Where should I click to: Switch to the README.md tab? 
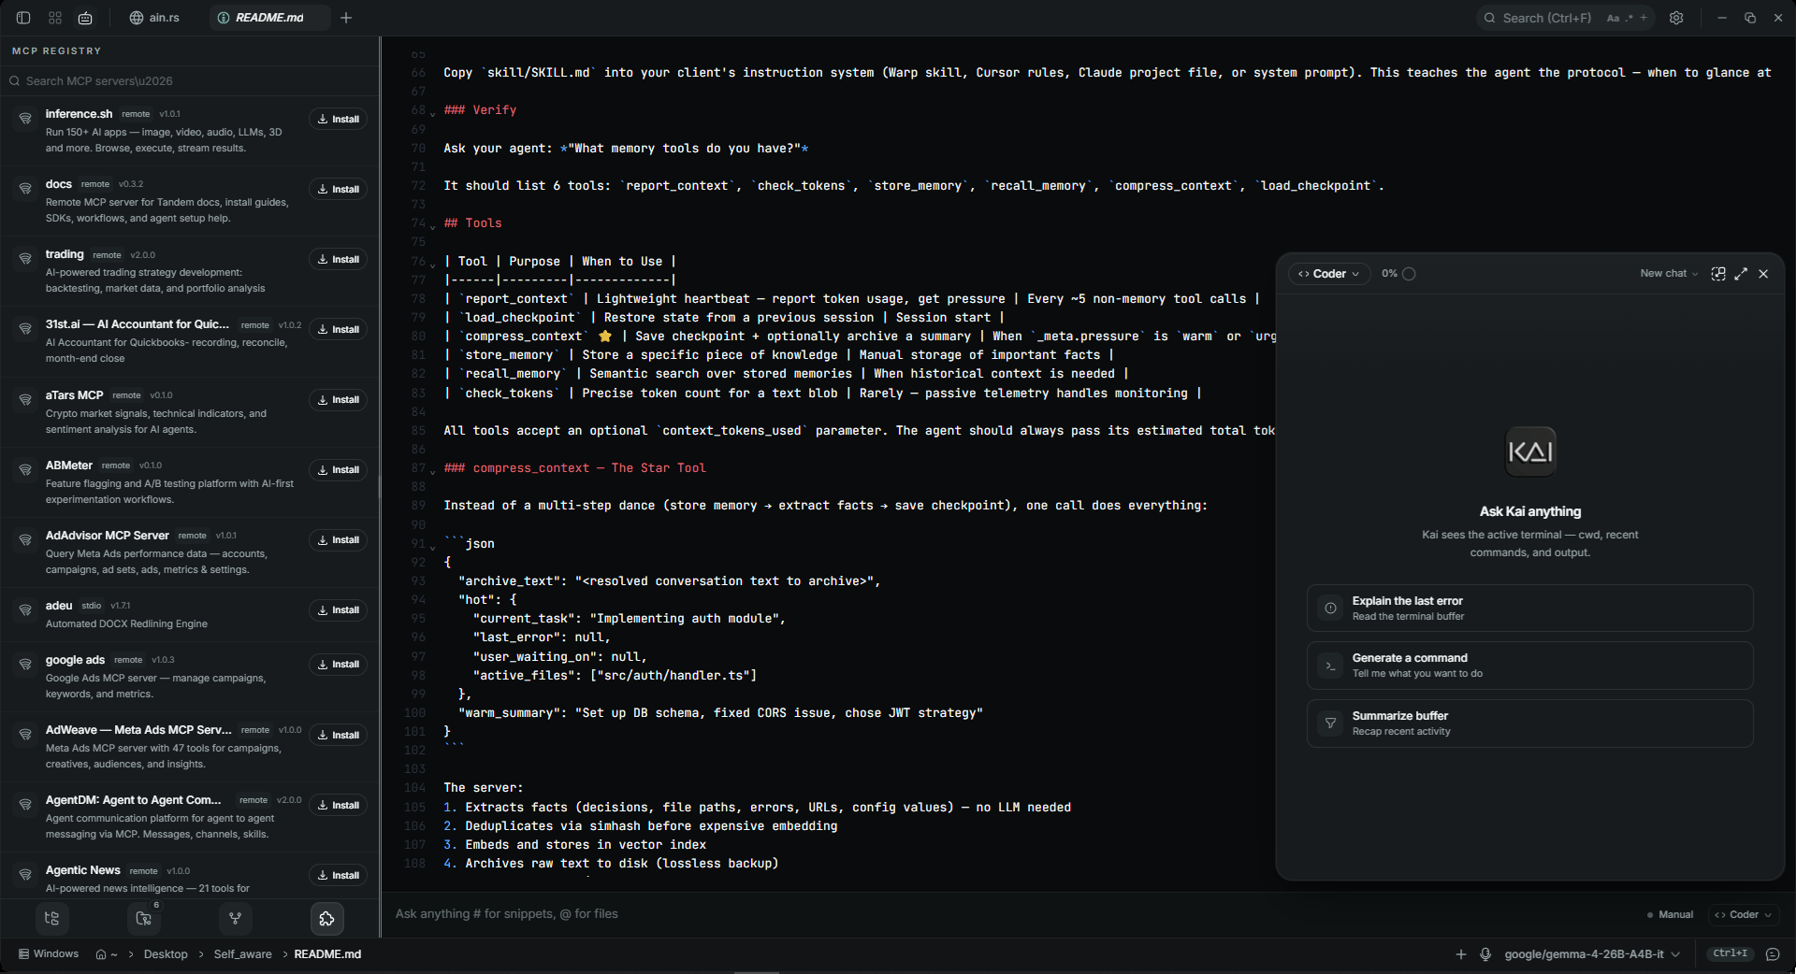click(269, 18)
